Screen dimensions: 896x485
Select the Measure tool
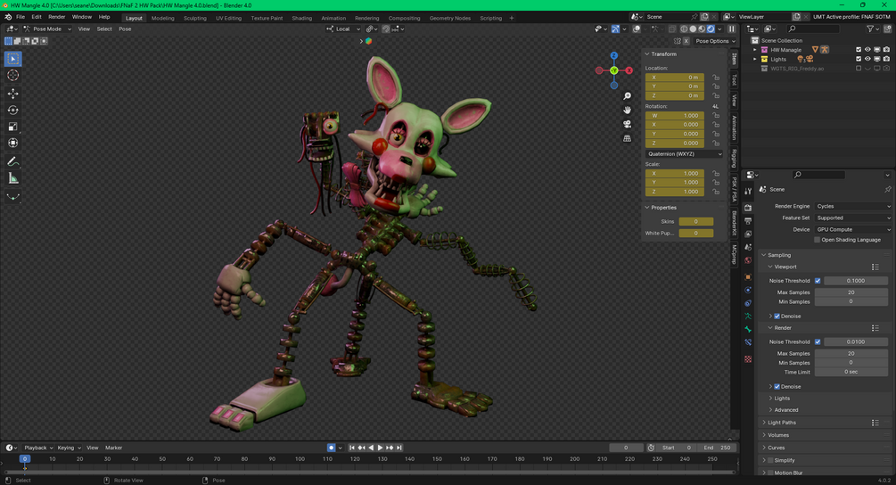tap(12, 179)
